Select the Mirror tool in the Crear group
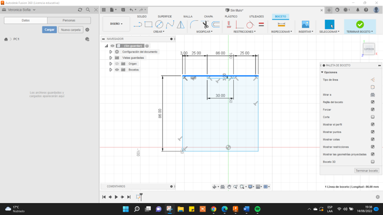This screenshot has height=215, width=383. (x=181, y=25)
